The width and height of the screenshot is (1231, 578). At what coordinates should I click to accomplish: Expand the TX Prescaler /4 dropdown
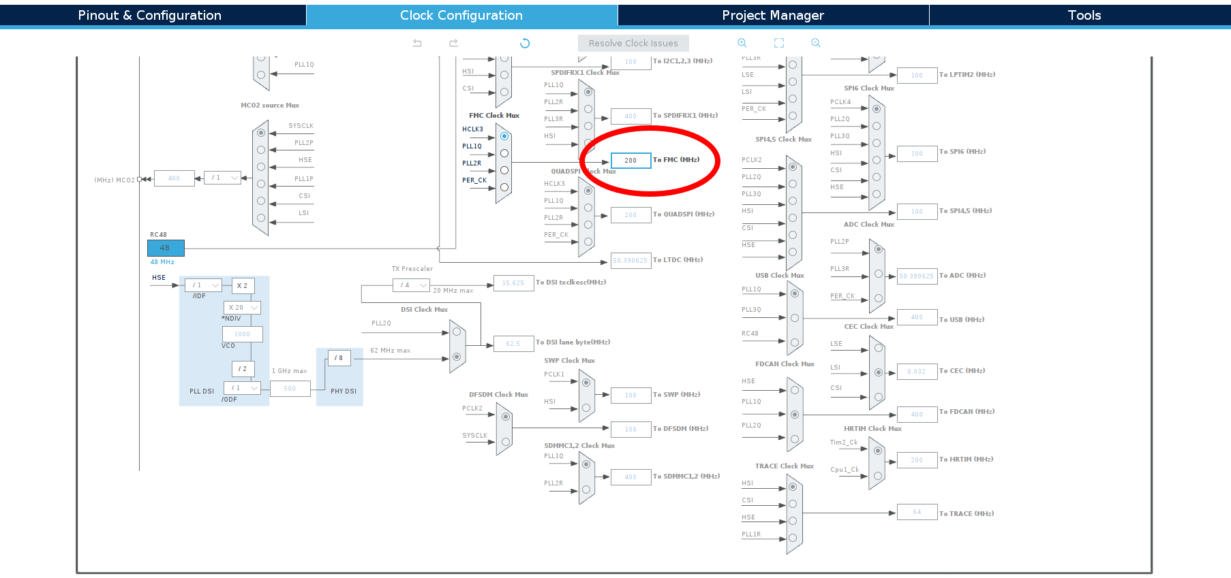411,285
